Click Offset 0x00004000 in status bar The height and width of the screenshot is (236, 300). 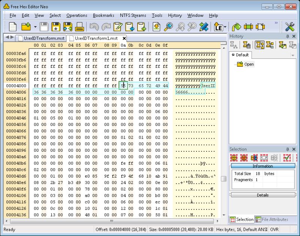(121, 230)
